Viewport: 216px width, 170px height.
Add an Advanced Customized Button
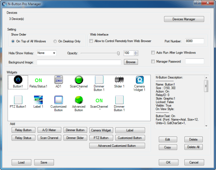(117, 146)
